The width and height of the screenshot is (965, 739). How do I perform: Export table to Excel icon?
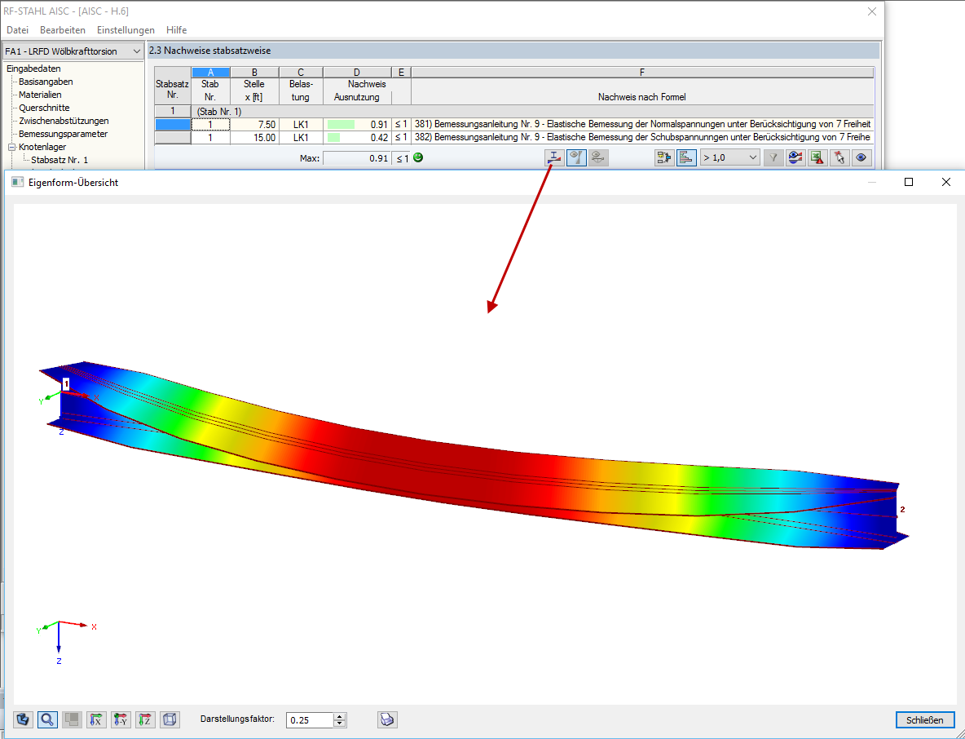point(817,157)
